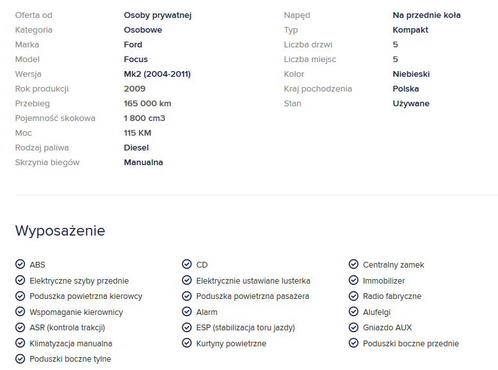Click checkmark icon beside Alarm

pos(187,312)
